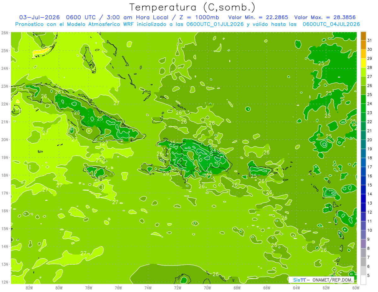
Task: Click the '20' legend scale value
Action: (x=370, y=140)
